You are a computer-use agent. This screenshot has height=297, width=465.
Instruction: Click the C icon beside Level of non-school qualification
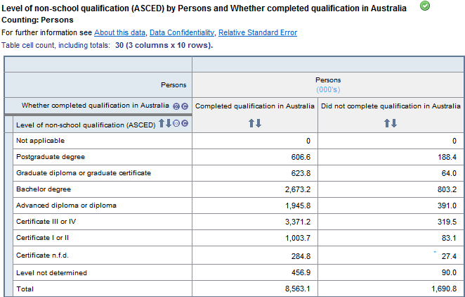185,123
